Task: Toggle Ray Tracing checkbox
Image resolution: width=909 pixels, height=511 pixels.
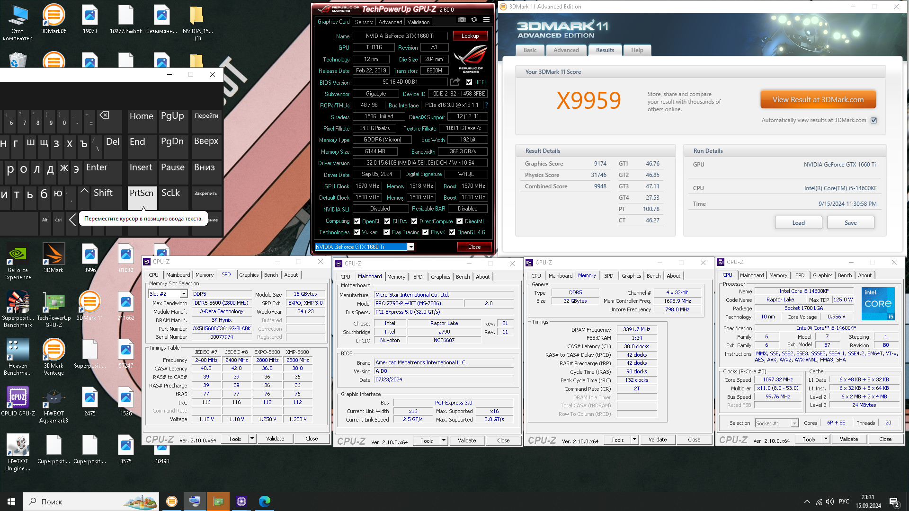Action: (387, 232)
